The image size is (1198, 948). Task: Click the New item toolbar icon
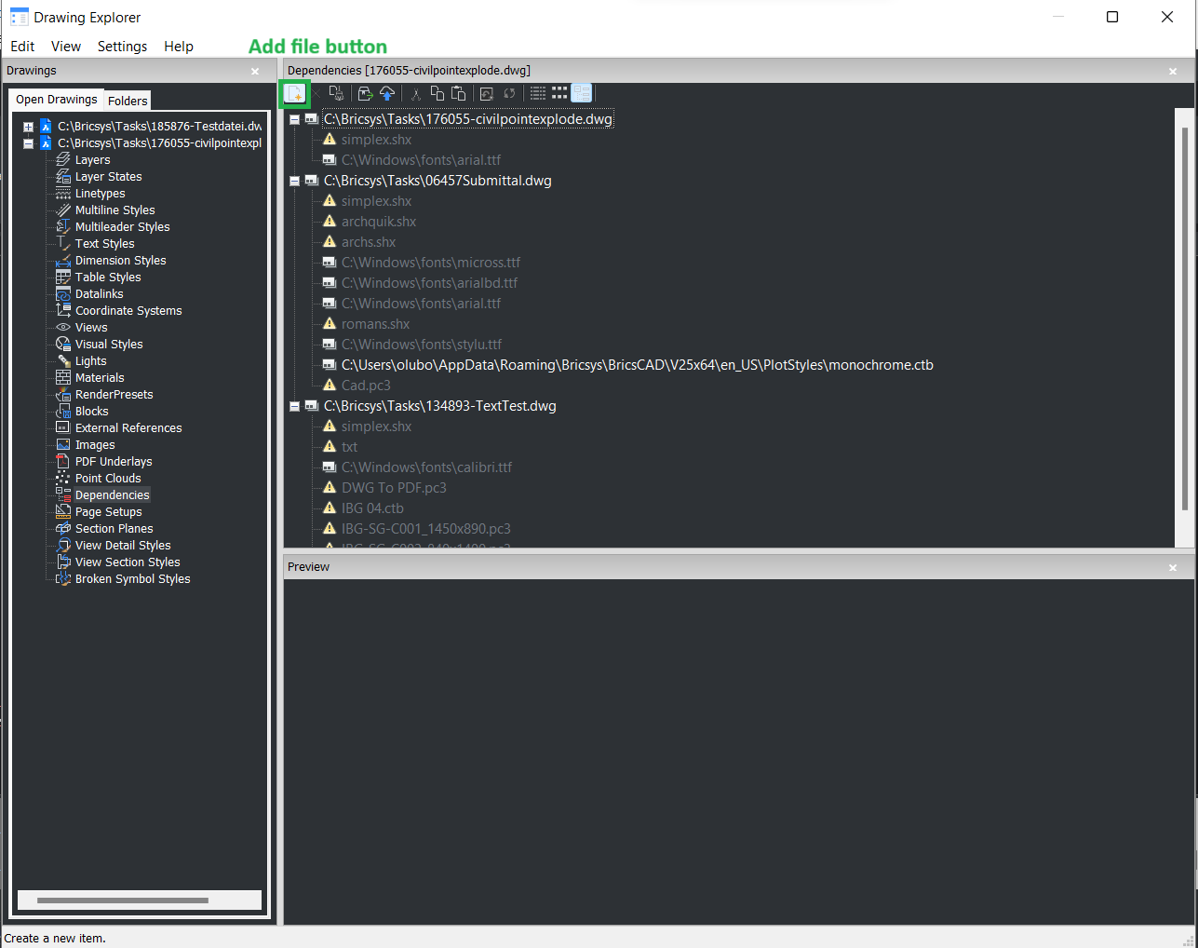[x=295, y=93]
